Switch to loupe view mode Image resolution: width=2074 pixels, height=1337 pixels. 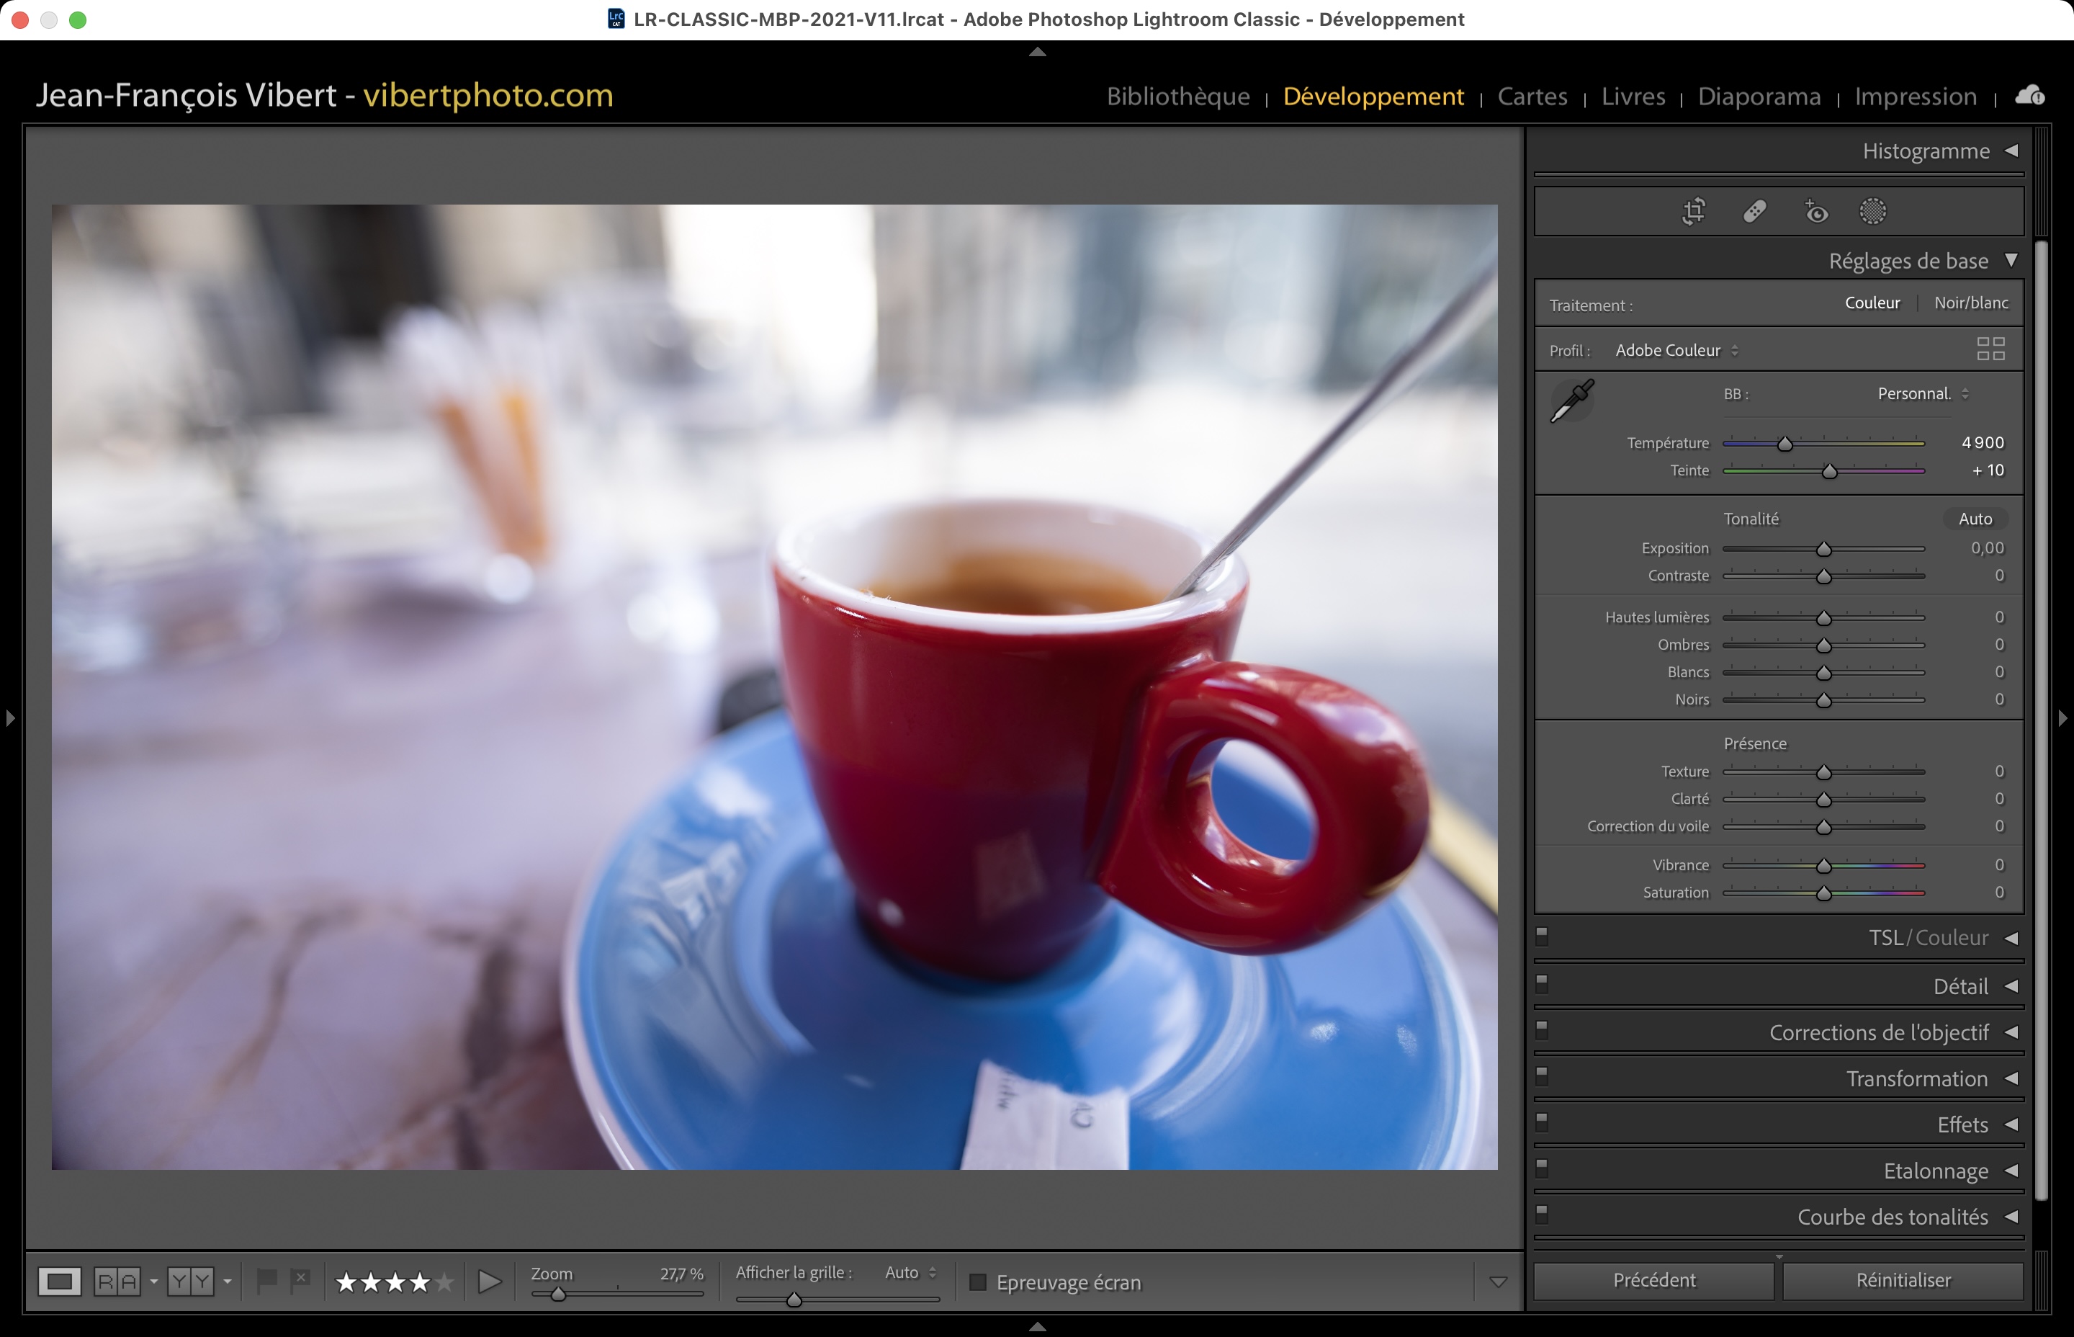tap(60, 1282)
